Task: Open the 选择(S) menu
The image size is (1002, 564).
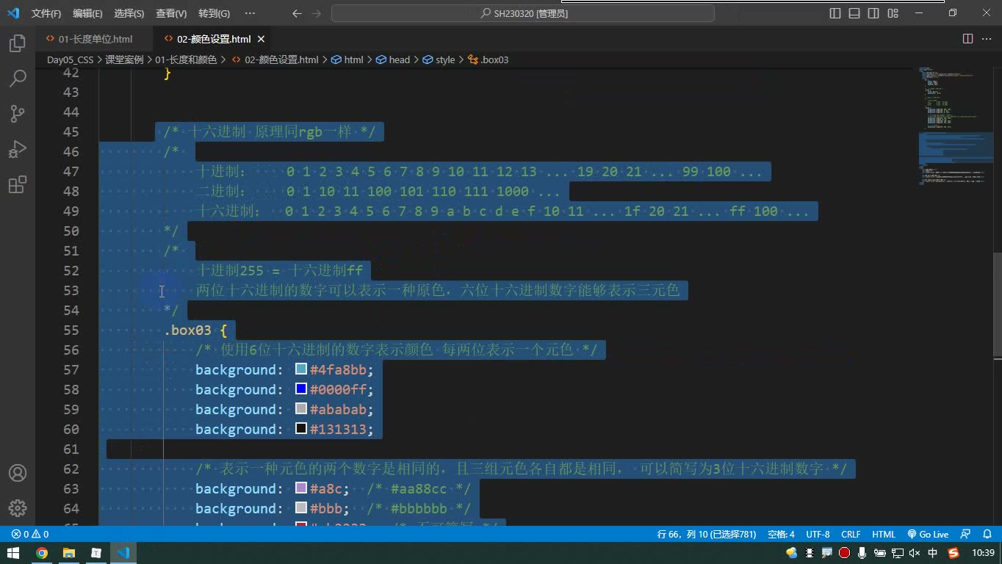Action: [129, 13]
